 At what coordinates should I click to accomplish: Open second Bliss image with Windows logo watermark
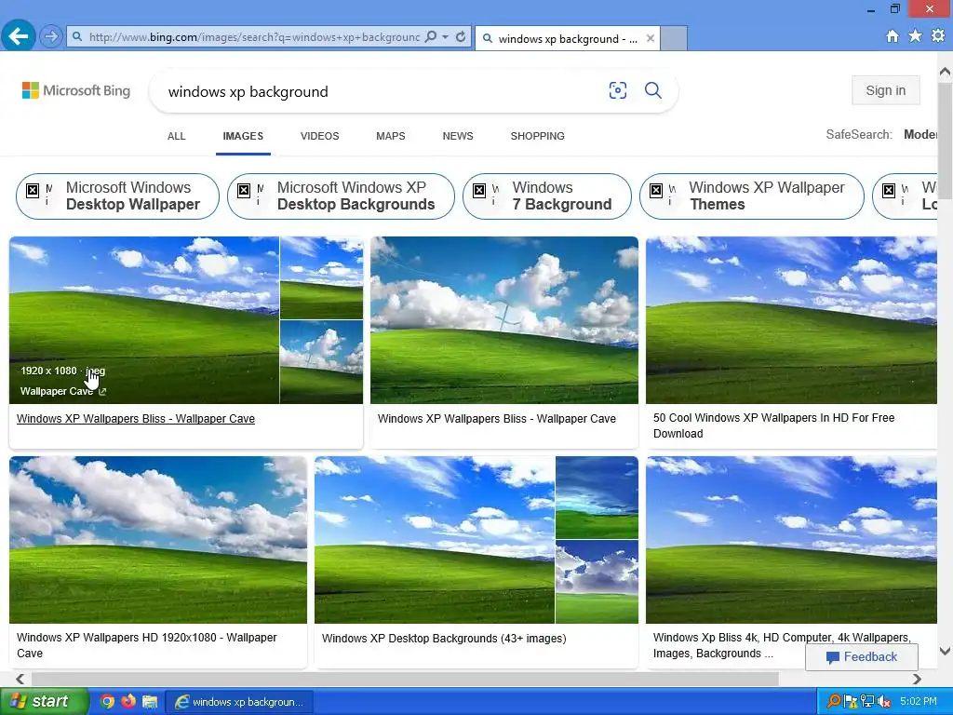[504, 320]
